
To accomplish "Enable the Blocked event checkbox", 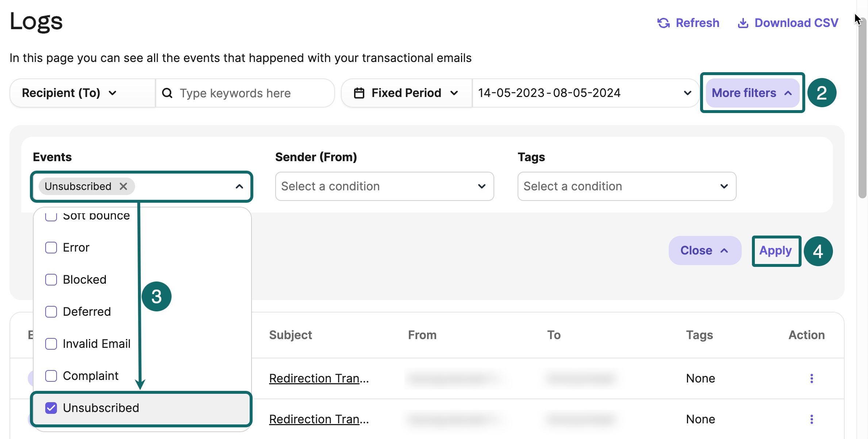I will (51, 280).
